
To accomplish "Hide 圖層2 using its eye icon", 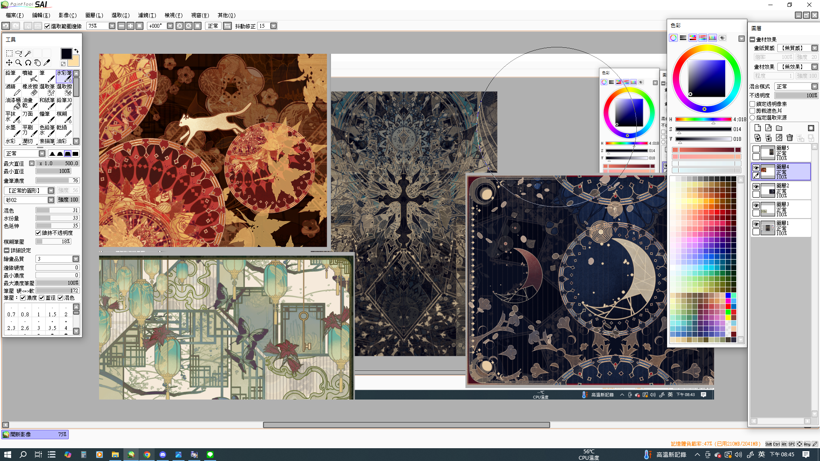I will pyautogui.click(x=756, y=187).
